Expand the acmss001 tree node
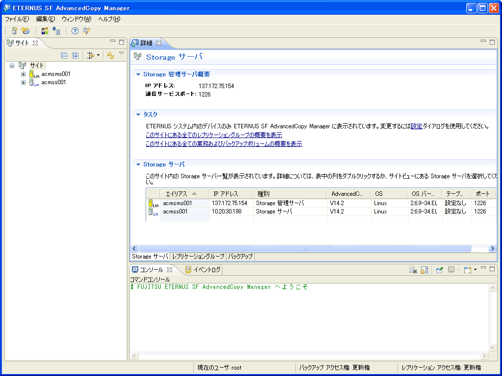The height and width of the screenshot is (376, 502). pos(23,82)
